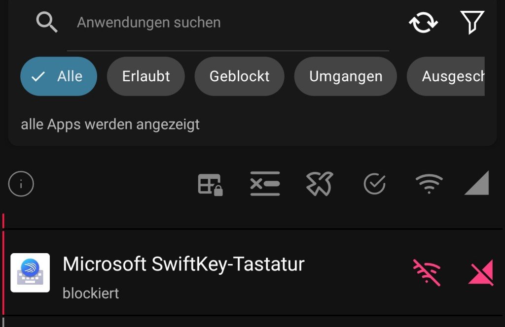Tap the grey mobile data signal icon

point(476,183)
